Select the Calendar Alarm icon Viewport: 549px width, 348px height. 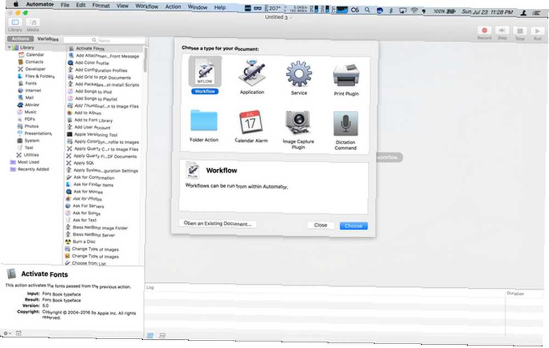coord(251,122)
